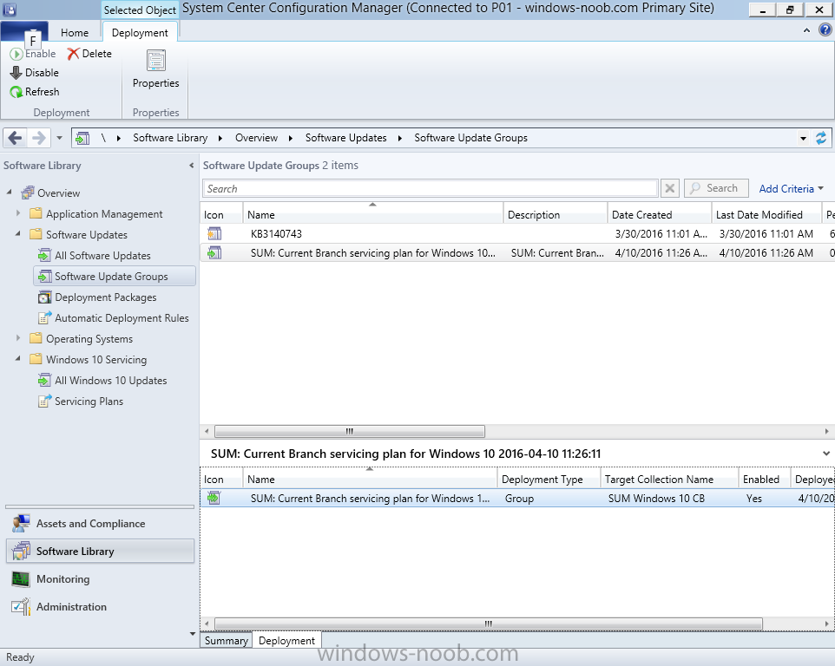Click the Servicing Plans icon
This screenshot has height=666, width=835.
tap(45, 402)
